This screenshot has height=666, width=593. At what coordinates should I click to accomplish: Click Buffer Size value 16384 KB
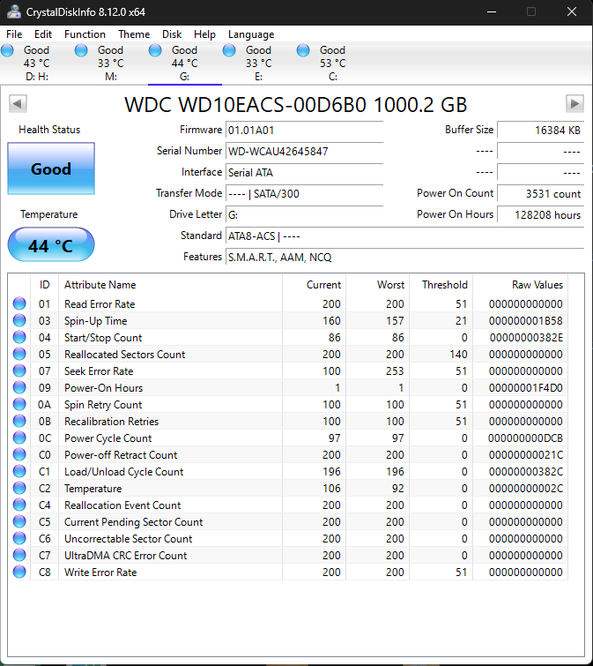(x=541, y=130)
